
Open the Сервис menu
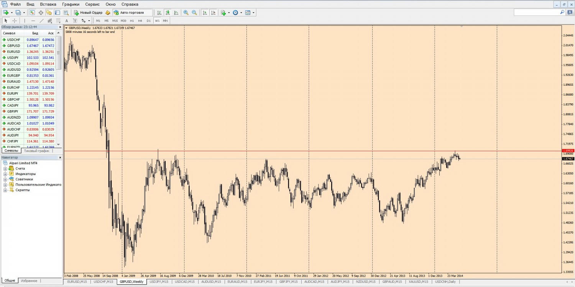point(92,4)
